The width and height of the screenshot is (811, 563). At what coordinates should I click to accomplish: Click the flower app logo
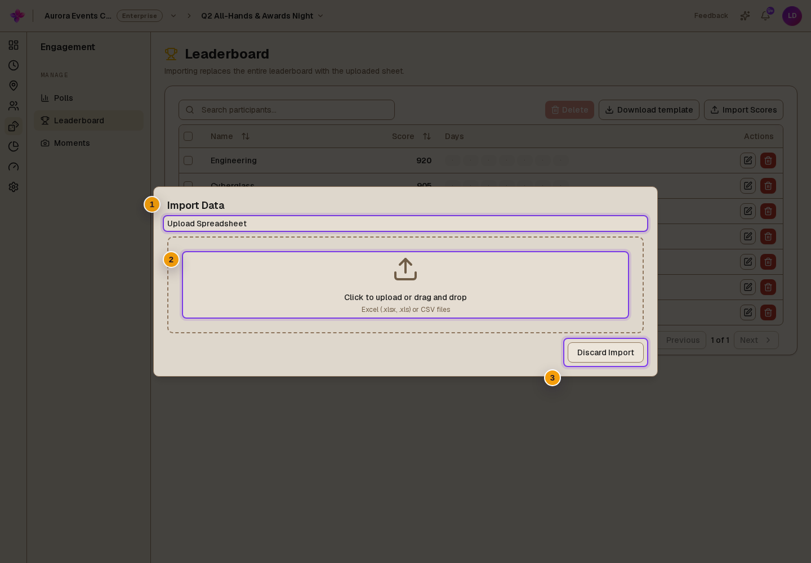coord(17,16)
